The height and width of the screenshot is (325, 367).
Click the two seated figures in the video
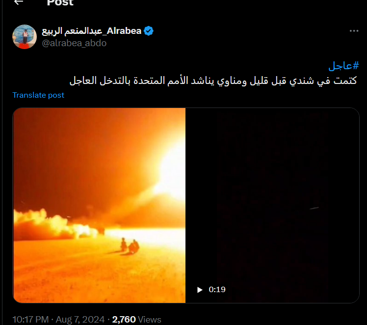(130, 245)
